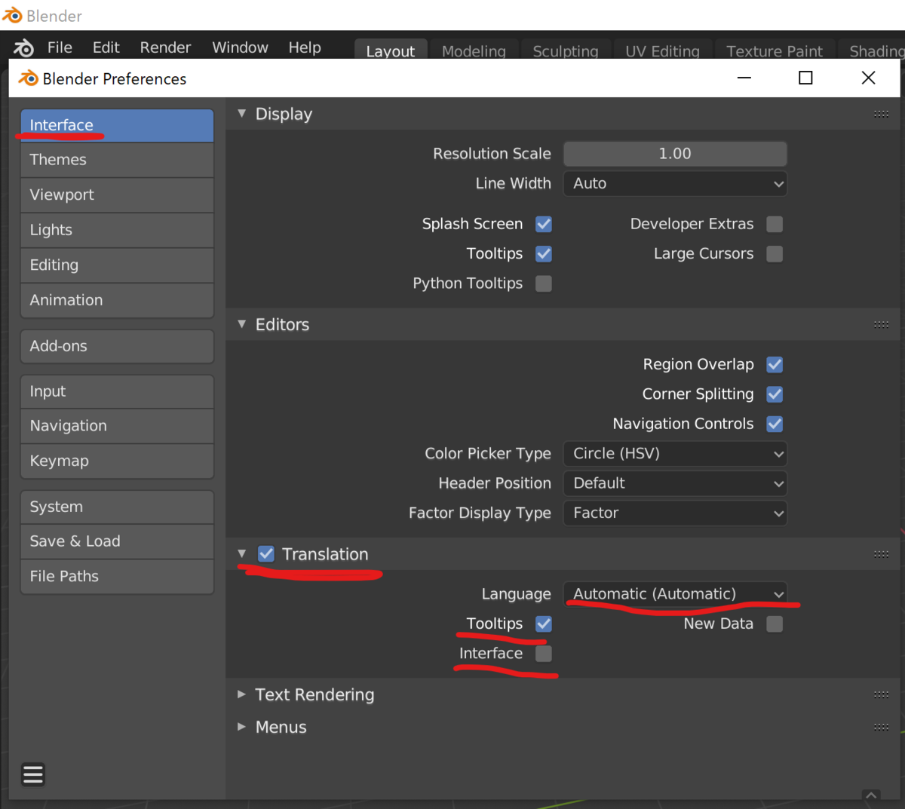Enable New Data translation checkbox

775,624
